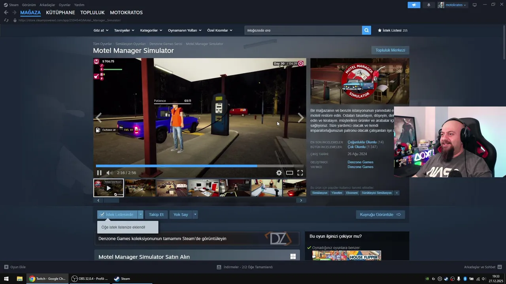The height and width of the screenshot is (284, 506).
Task: Add a tag with the plus button
Action: click(x=396, y=193)
